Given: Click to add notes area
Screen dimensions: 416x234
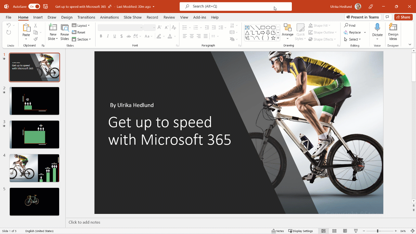Looking at the screenshot, I should point(84,222).
